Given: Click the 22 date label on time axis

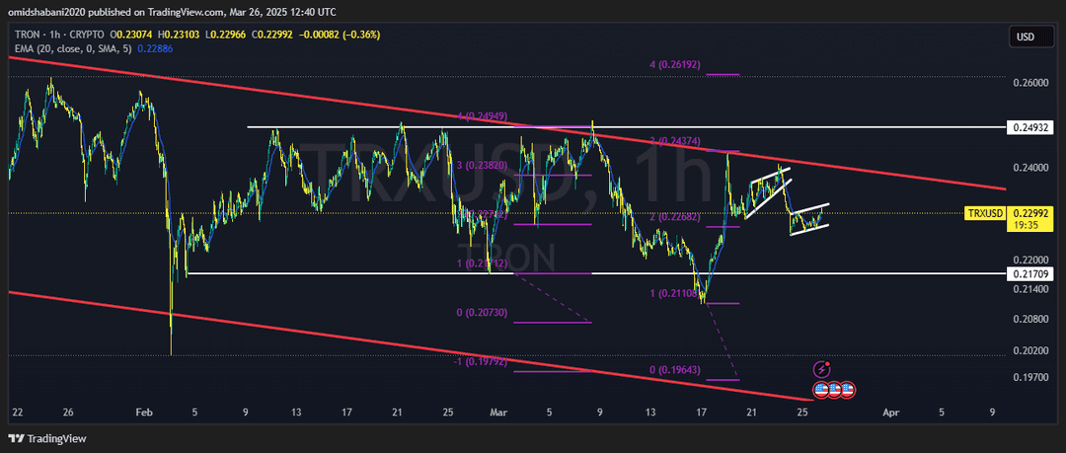Looking at the screenshot, I should pyautogui.click(x=18, y=413).
